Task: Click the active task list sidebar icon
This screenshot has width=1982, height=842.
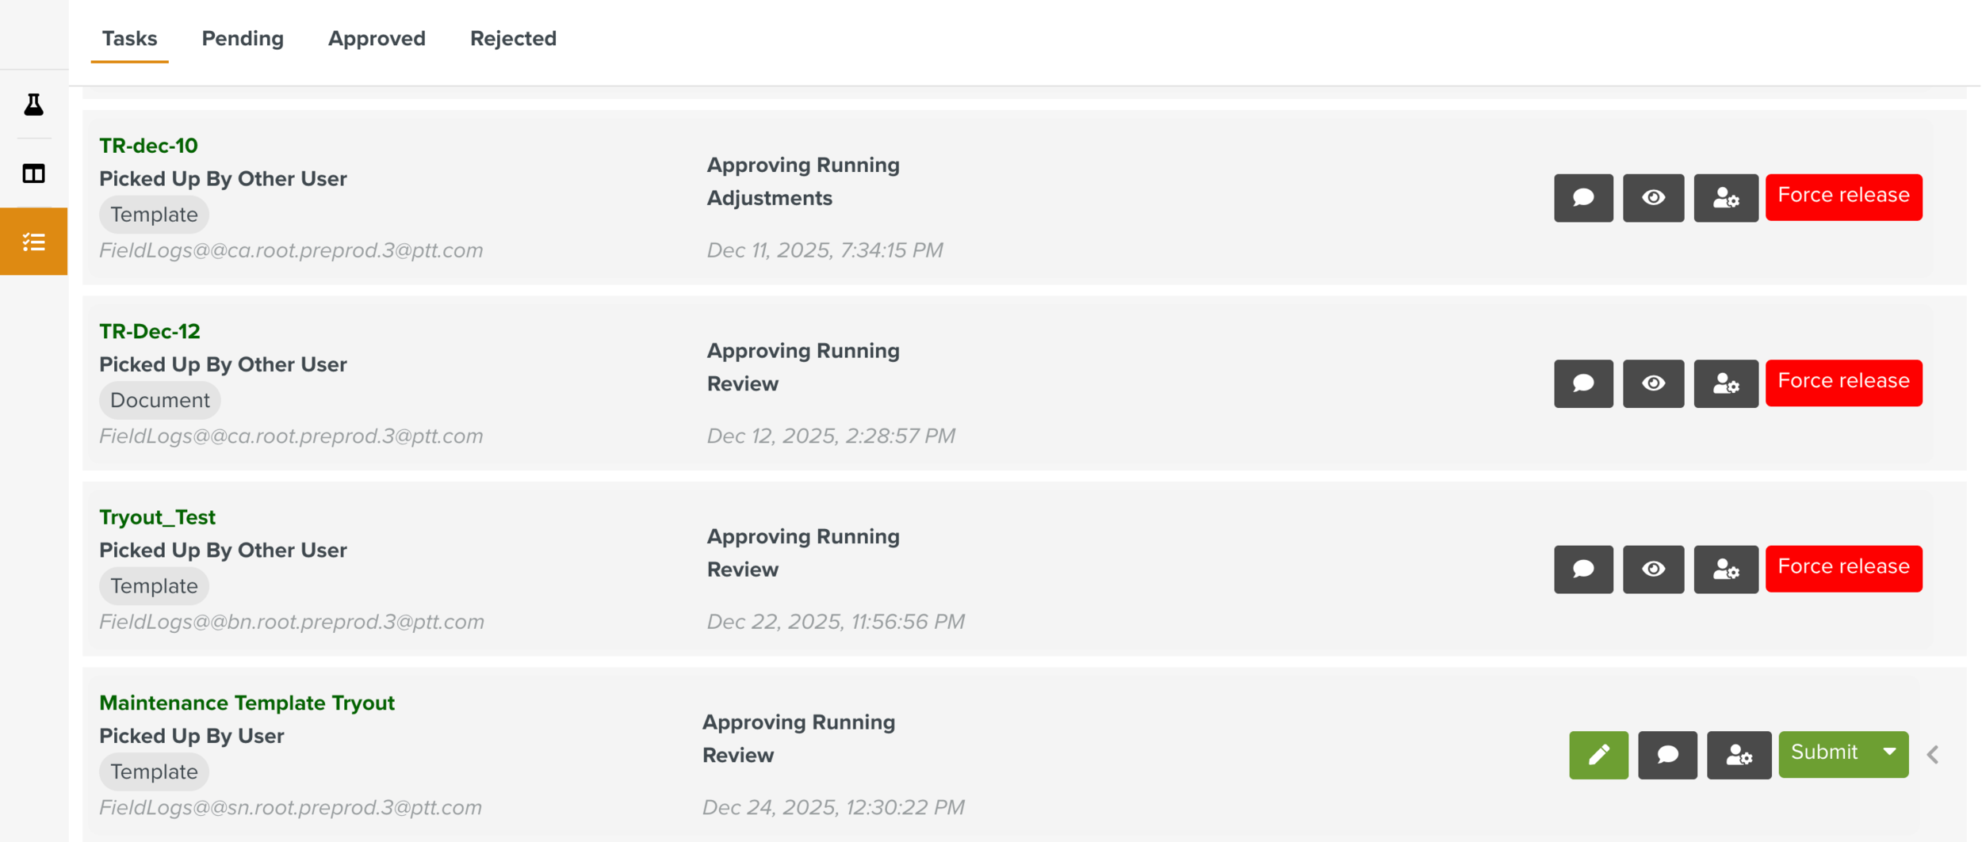Action: pyautogui.click(x=33, y=242)
